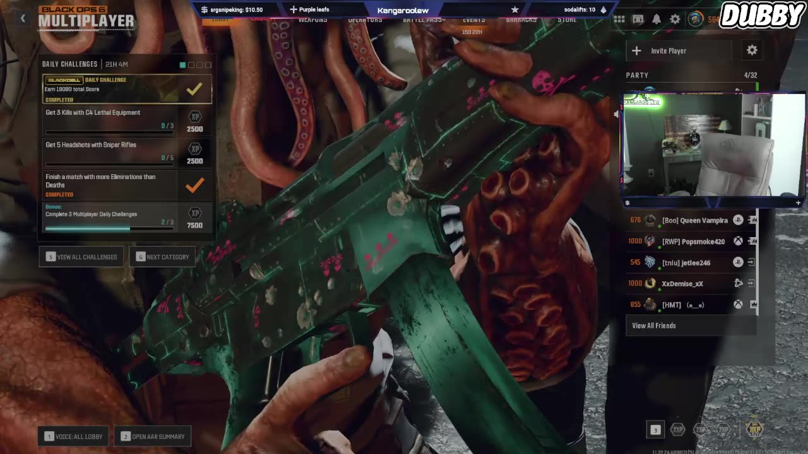Join Popsmoke420's party via join icon
This screenshot has height=454, width=808.
pos(752,241)
